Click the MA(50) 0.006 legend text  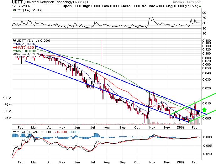pyautogui.click(x=25, y=48)
